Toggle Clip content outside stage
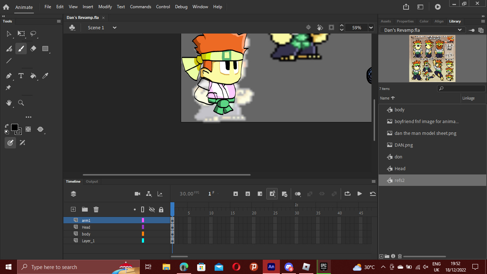The image size is (487, 274). pos(331,27)
